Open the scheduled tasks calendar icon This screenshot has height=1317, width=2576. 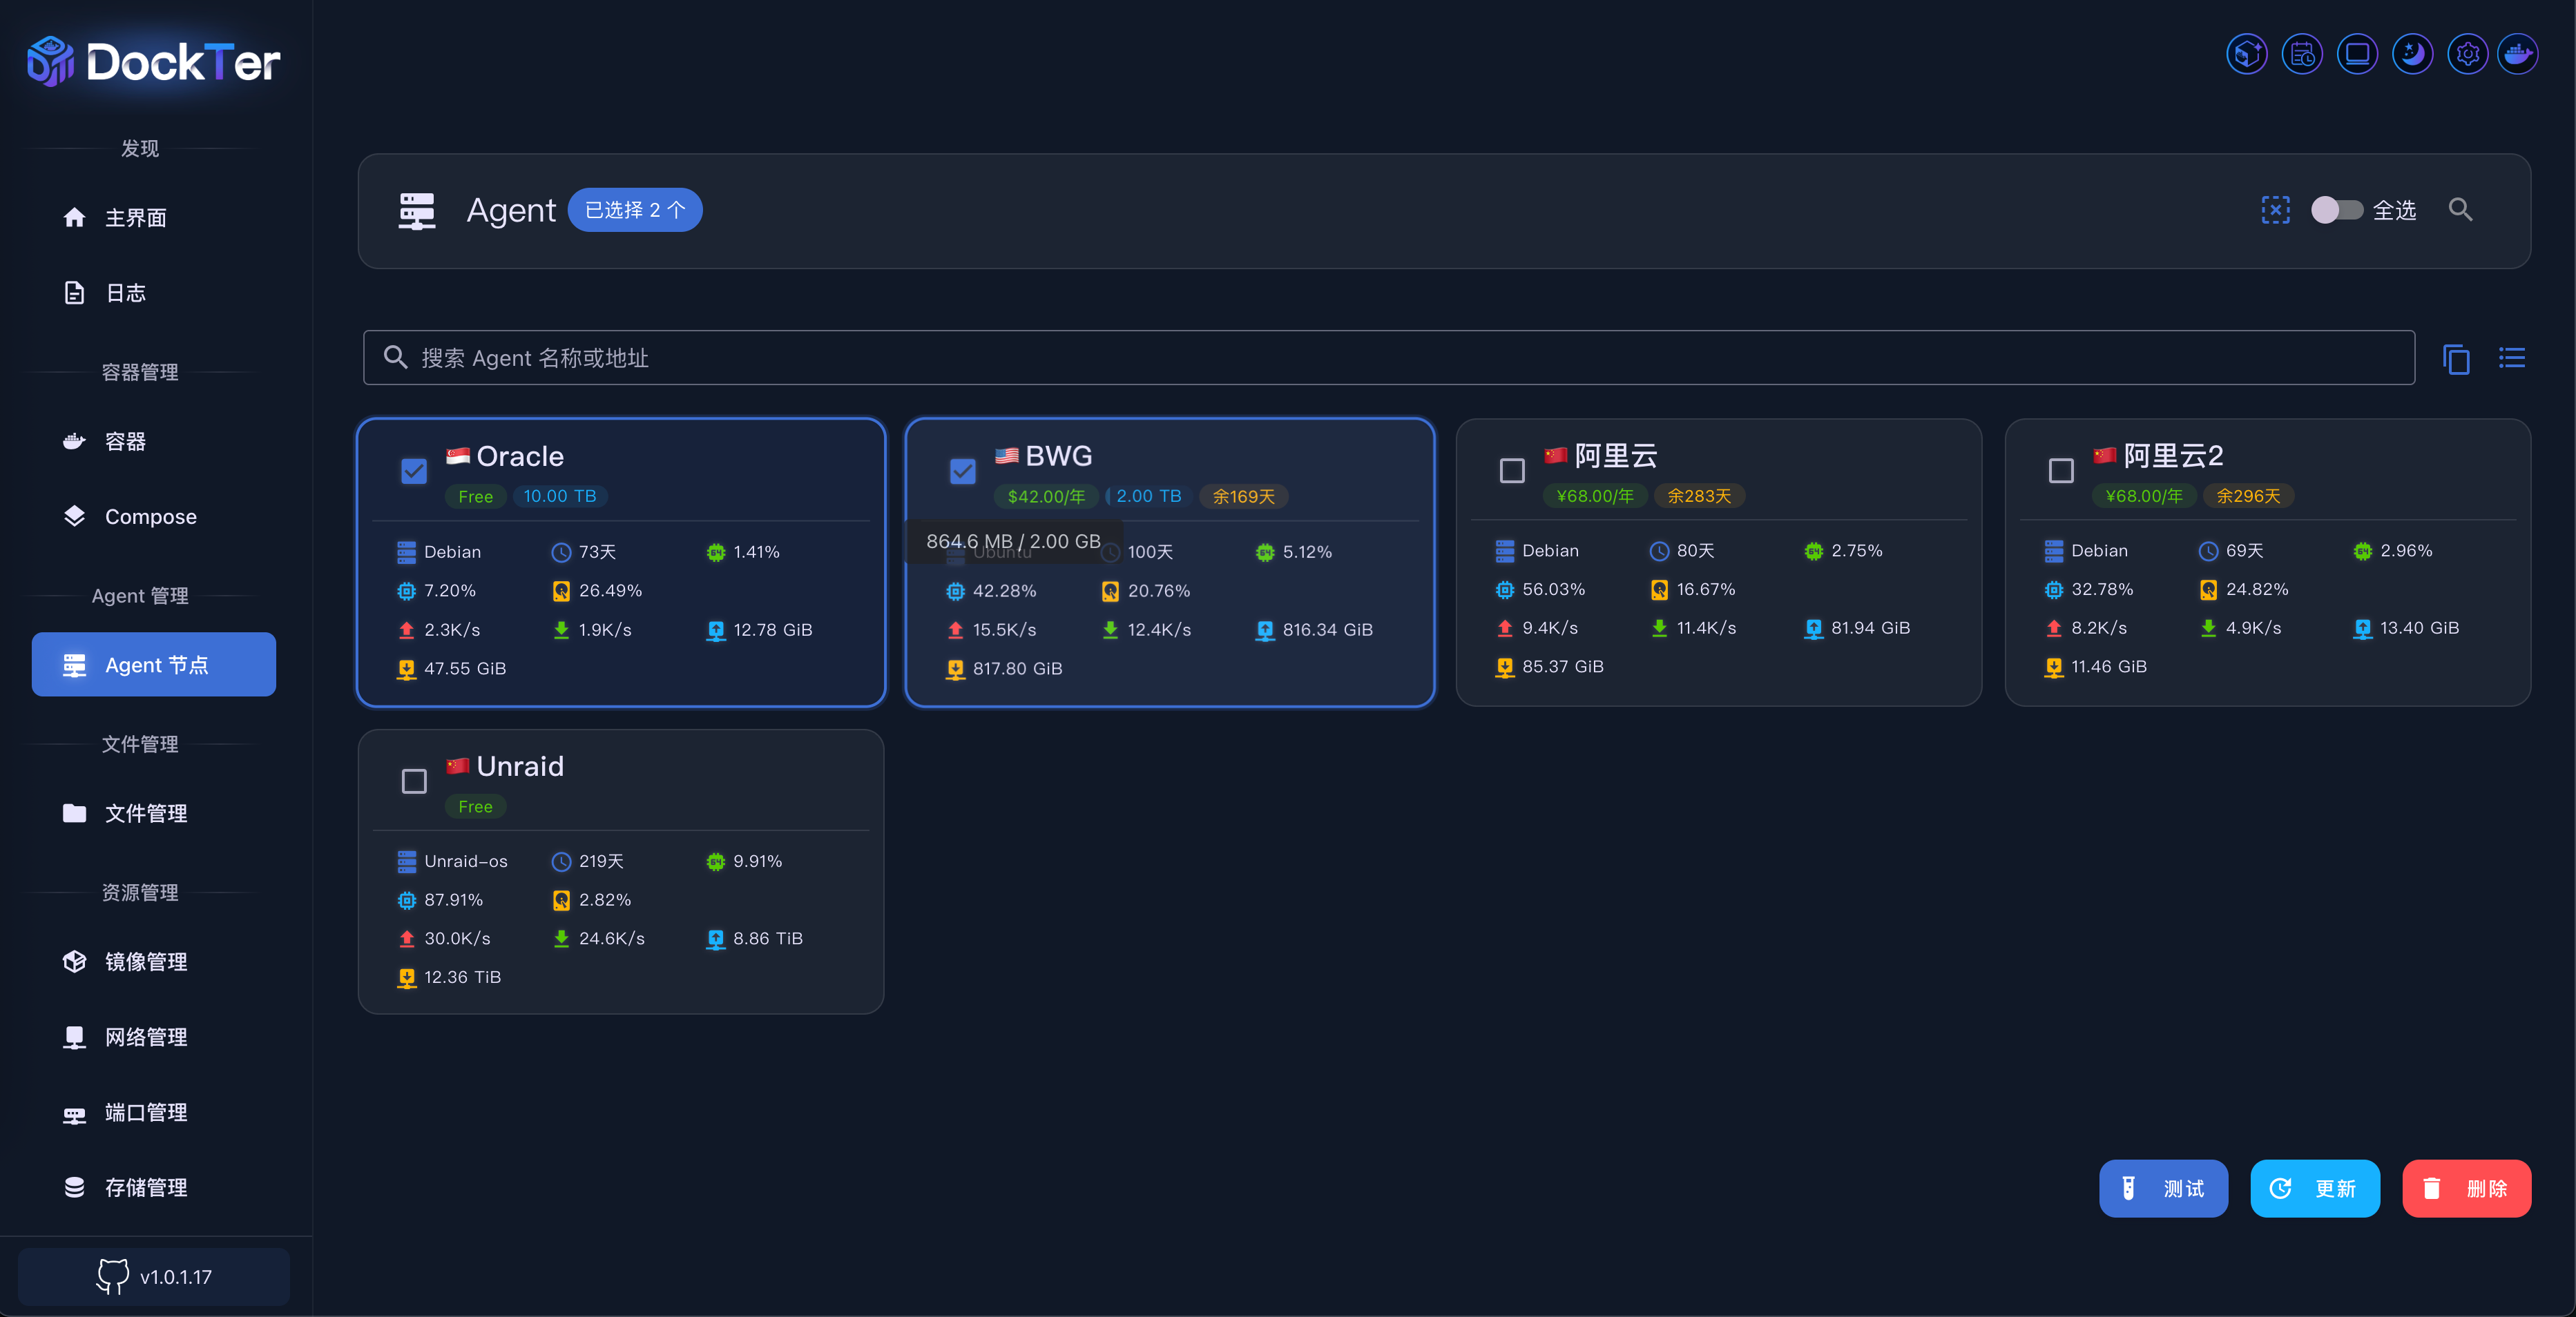2302,54
